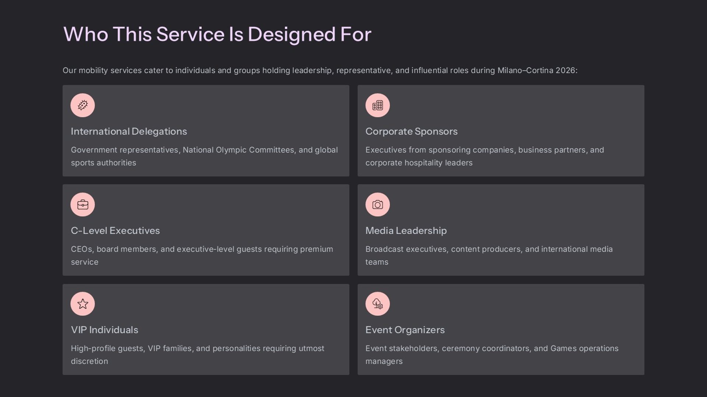Click the Media Leadership camera icon
This screenshot has height=397, width=707.
click(x=377, y=205)
